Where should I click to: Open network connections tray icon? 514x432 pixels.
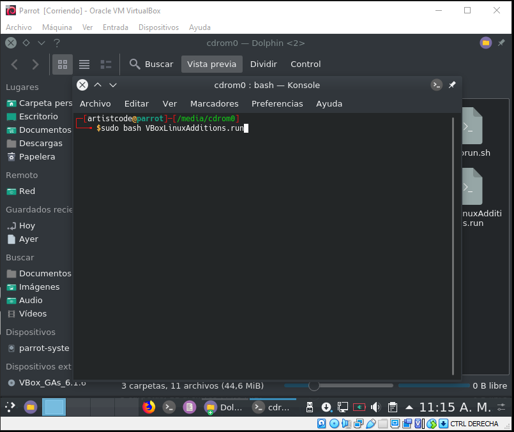(342, 407)
